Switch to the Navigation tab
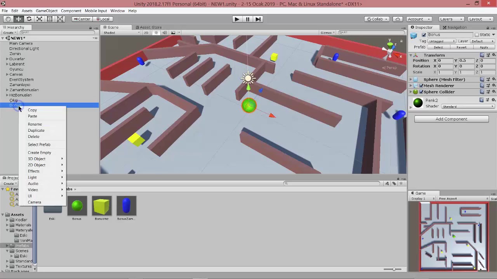 [x=454, y=27]
